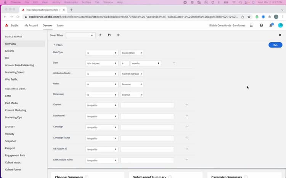Open the Chrome extensions puzzle icon
Viewport: 286px width, 178px height.
pos(270,17)
